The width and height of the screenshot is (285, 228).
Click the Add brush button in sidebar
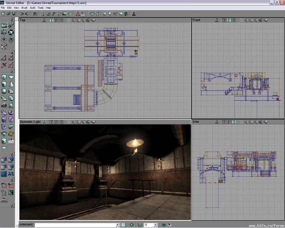point(4,160)
